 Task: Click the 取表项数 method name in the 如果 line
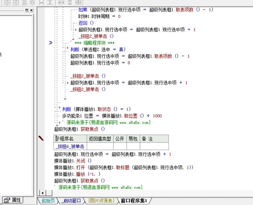[x=184, y=10]
